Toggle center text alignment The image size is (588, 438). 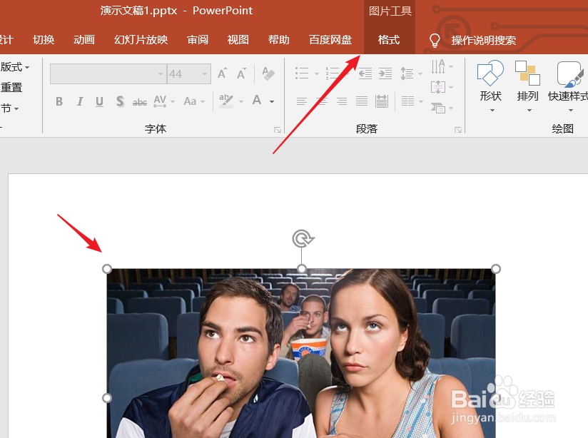point(321,101)
